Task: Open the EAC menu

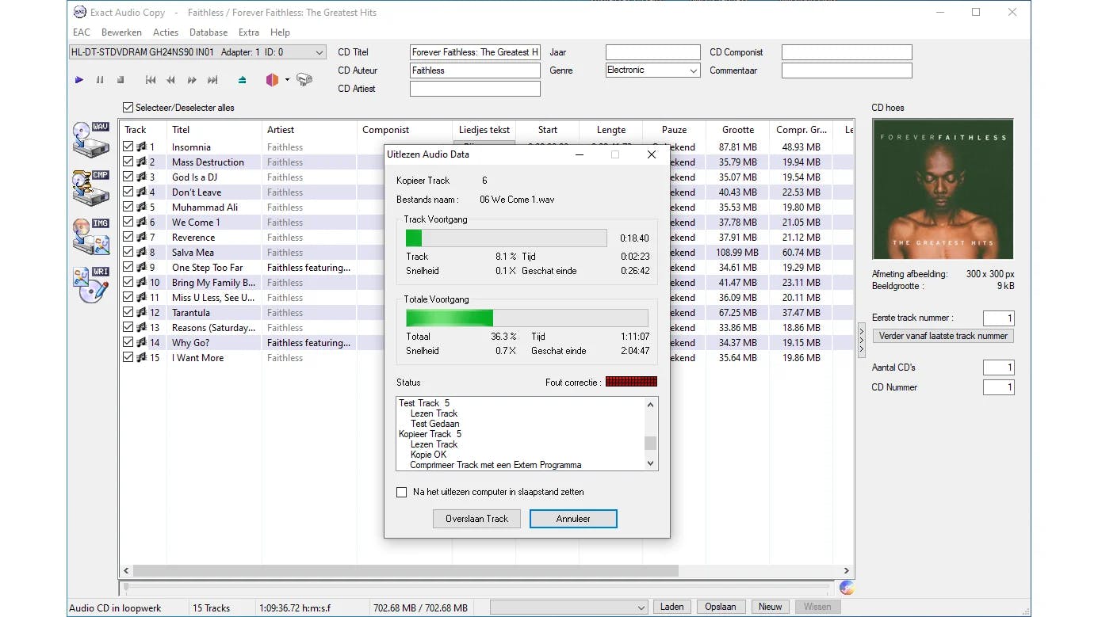Action: click(x=82, y=32)
